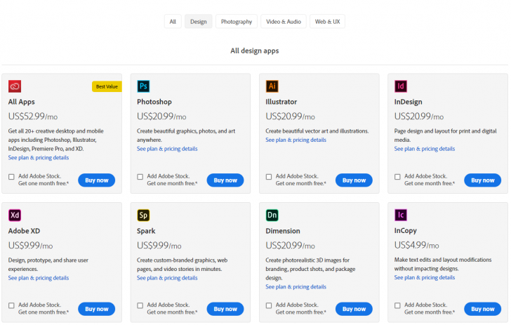
Task: Click the InDesign Id icon
Action: (x=401, y=86)
